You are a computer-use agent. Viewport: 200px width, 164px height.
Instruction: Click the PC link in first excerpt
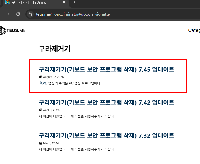click(x=45, y=83)
